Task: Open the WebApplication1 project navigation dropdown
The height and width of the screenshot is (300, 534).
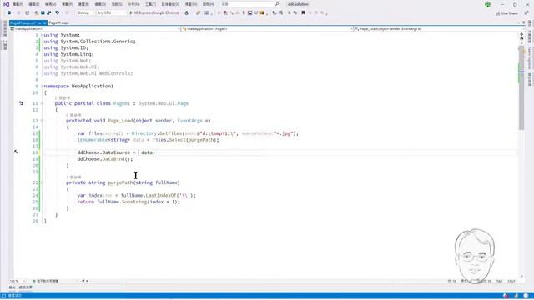Action: 95,29
